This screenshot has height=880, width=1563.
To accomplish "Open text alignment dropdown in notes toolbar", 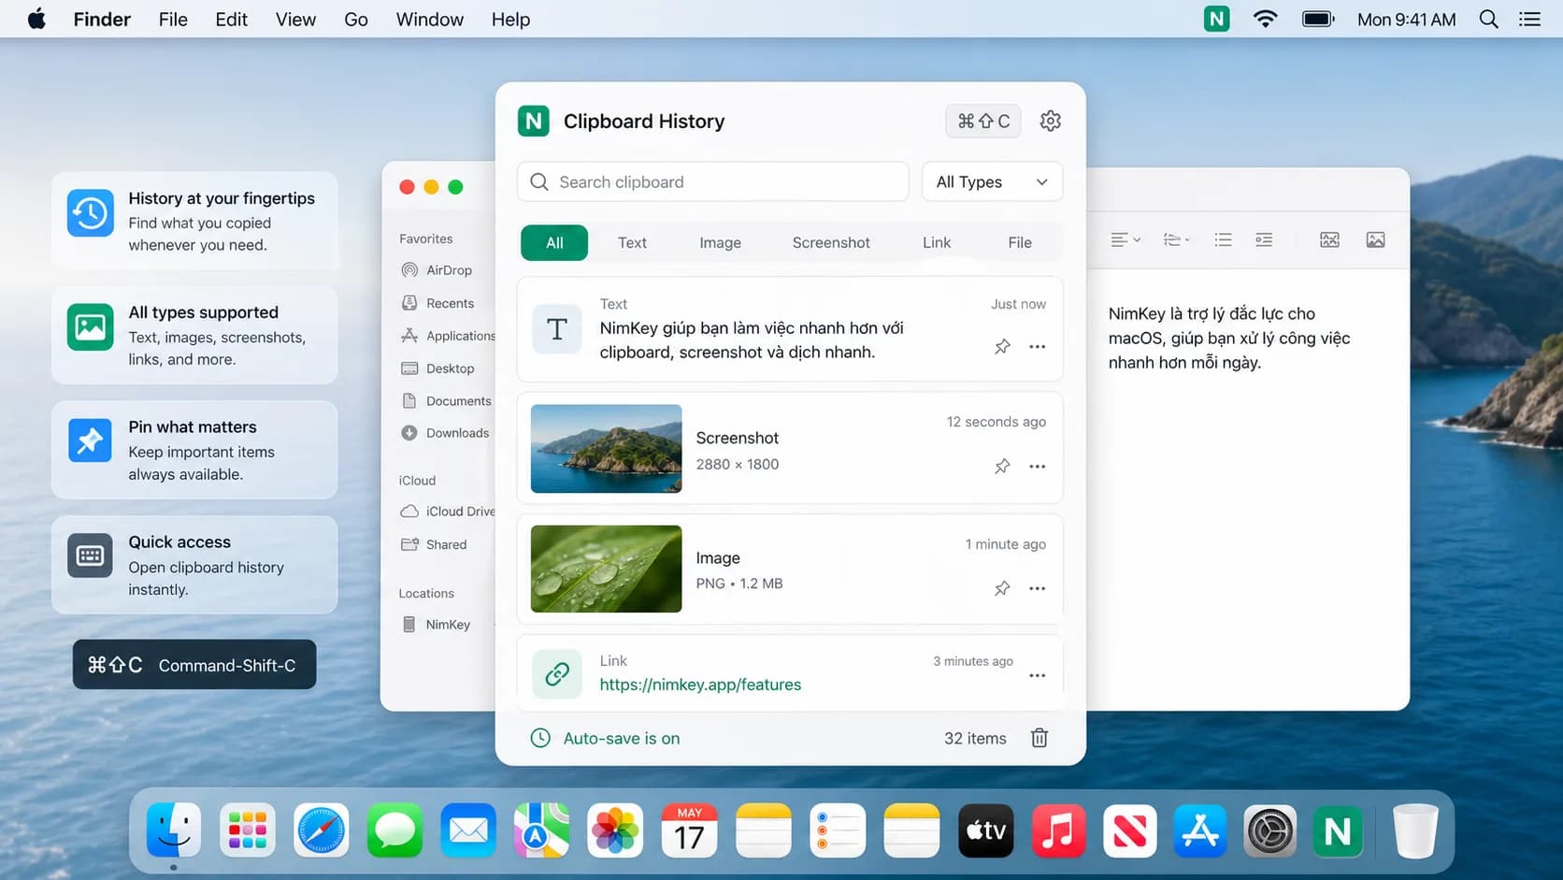I will point(1126,240).
